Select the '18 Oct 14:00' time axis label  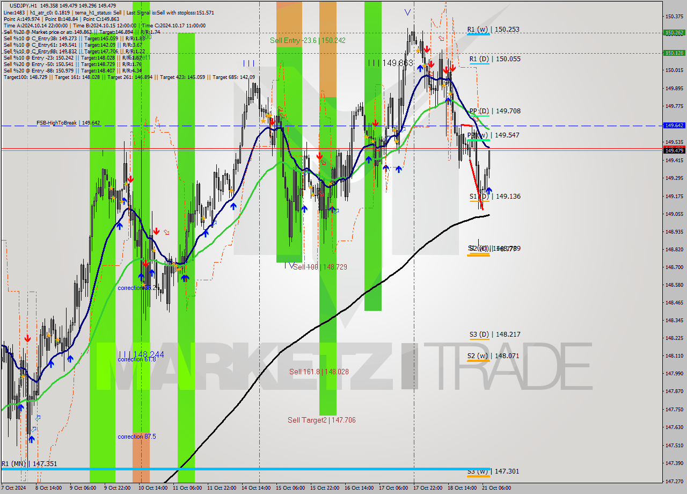[x=462, y=489]
